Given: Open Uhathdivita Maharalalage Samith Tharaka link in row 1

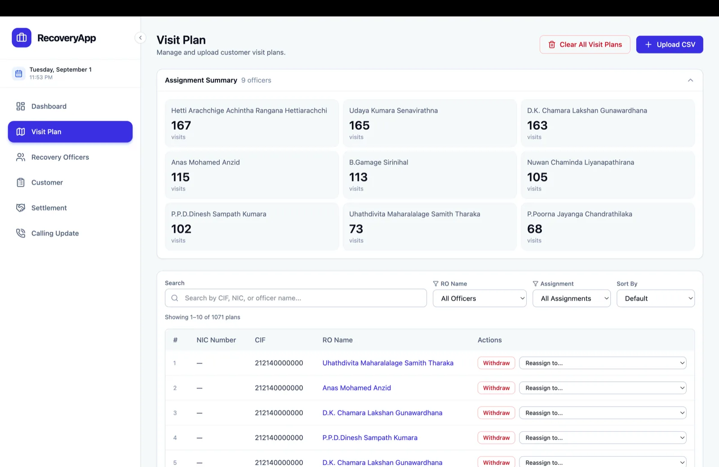Looking at the screenshot, I should pos(388,363).
